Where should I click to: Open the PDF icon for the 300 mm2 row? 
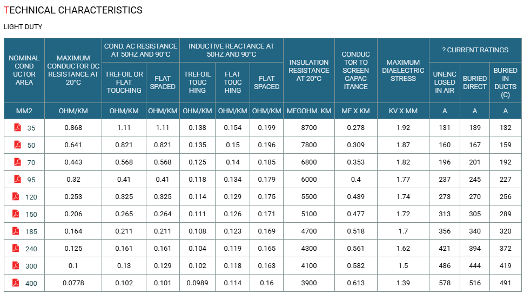[16, 266]
